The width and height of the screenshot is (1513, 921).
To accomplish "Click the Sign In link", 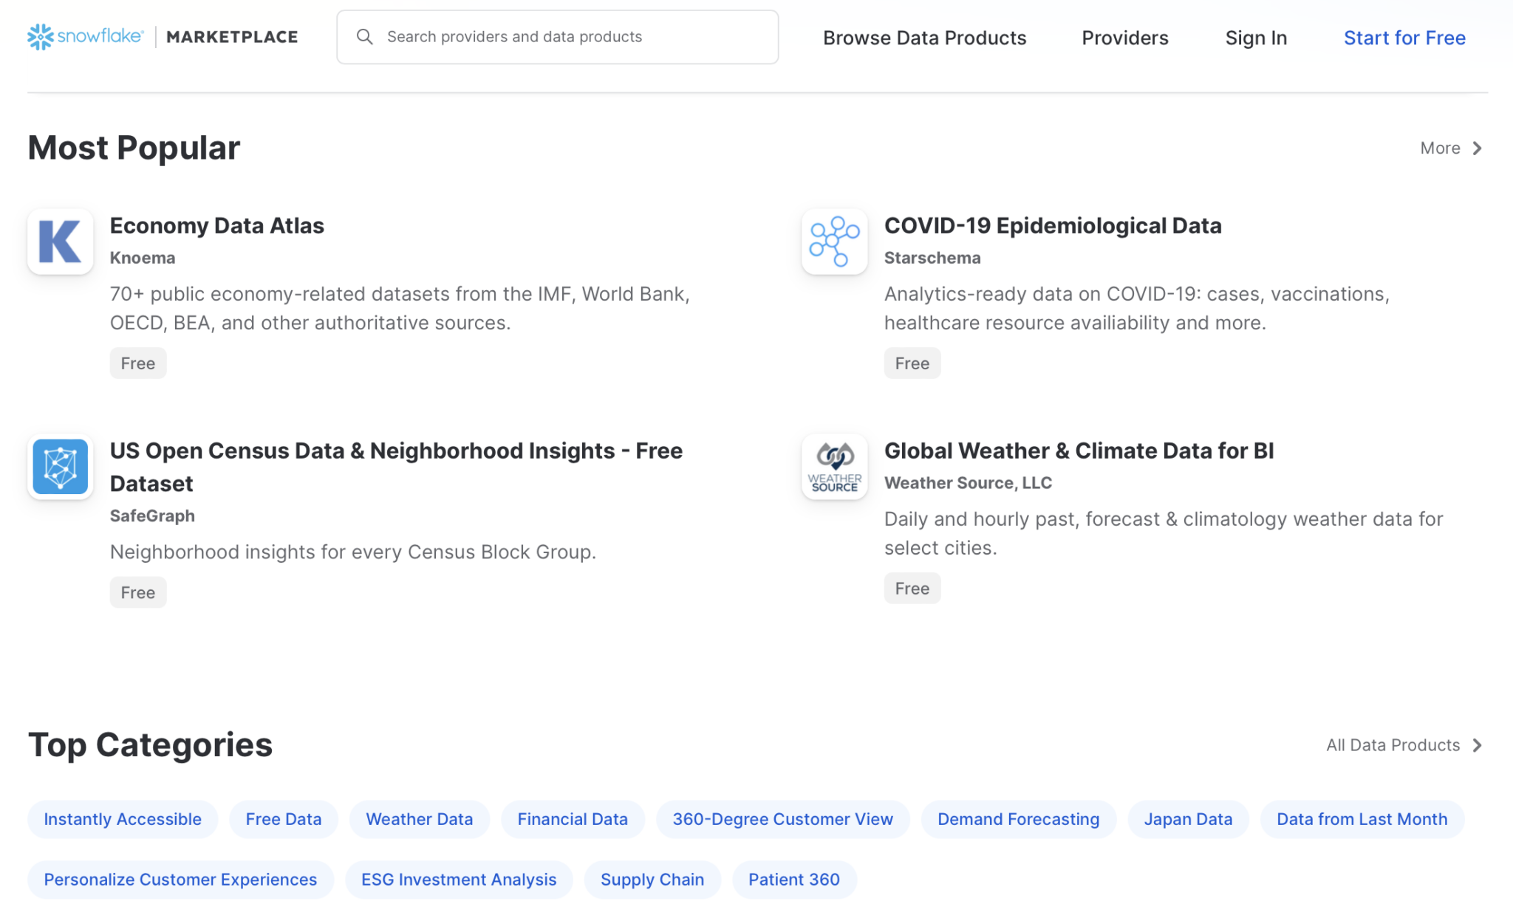I will (1256, 37).
